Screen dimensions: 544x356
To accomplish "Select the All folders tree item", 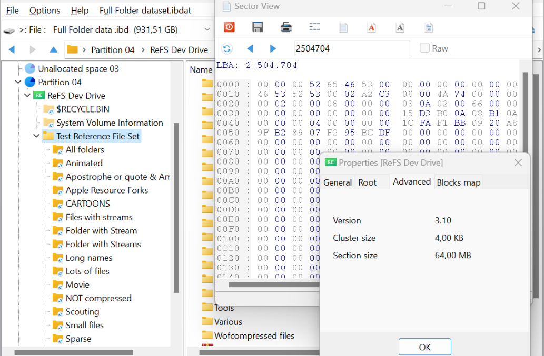I will coord(85,149).
